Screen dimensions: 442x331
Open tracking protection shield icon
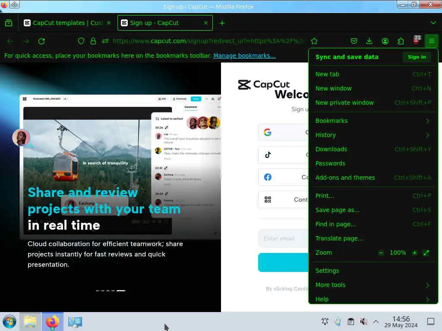81,41
